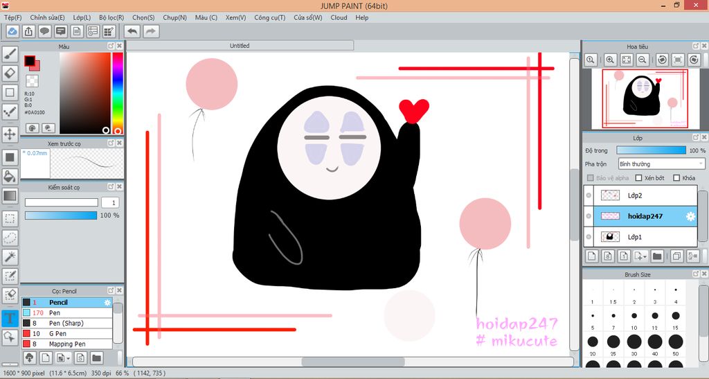This screenshot has height=379, width=709.
Task: Select the Mapping Pen brush
Action: pos(67,344)
